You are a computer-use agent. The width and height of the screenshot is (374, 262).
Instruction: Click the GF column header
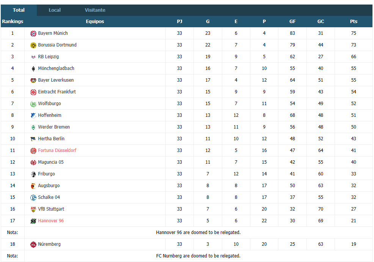292,22
